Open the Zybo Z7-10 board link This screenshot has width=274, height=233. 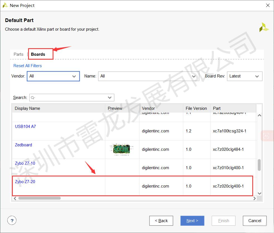pyautogui.click(x=25, y=163)
